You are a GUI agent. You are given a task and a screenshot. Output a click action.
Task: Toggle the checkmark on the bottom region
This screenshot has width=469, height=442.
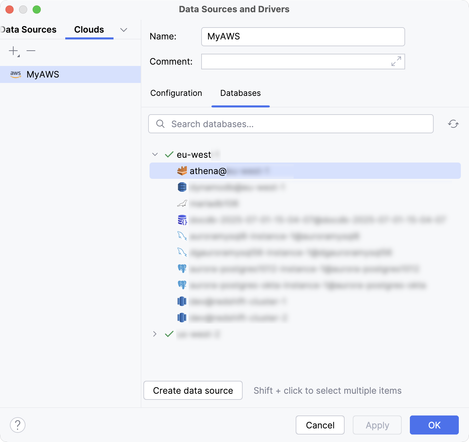169,334
